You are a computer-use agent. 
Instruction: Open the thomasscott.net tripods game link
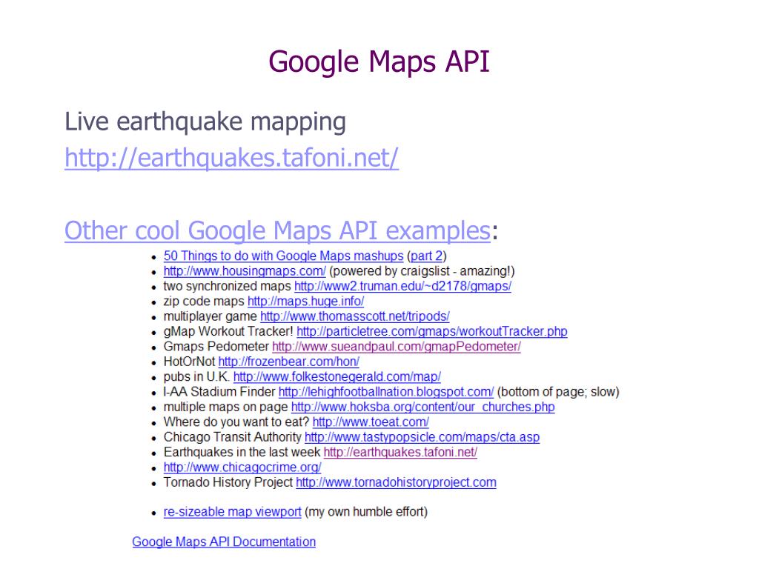(355, 316)
